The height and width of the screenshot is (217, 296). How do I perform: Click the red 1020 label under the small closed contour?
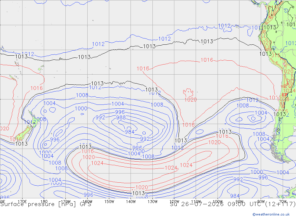coord(190,99)
